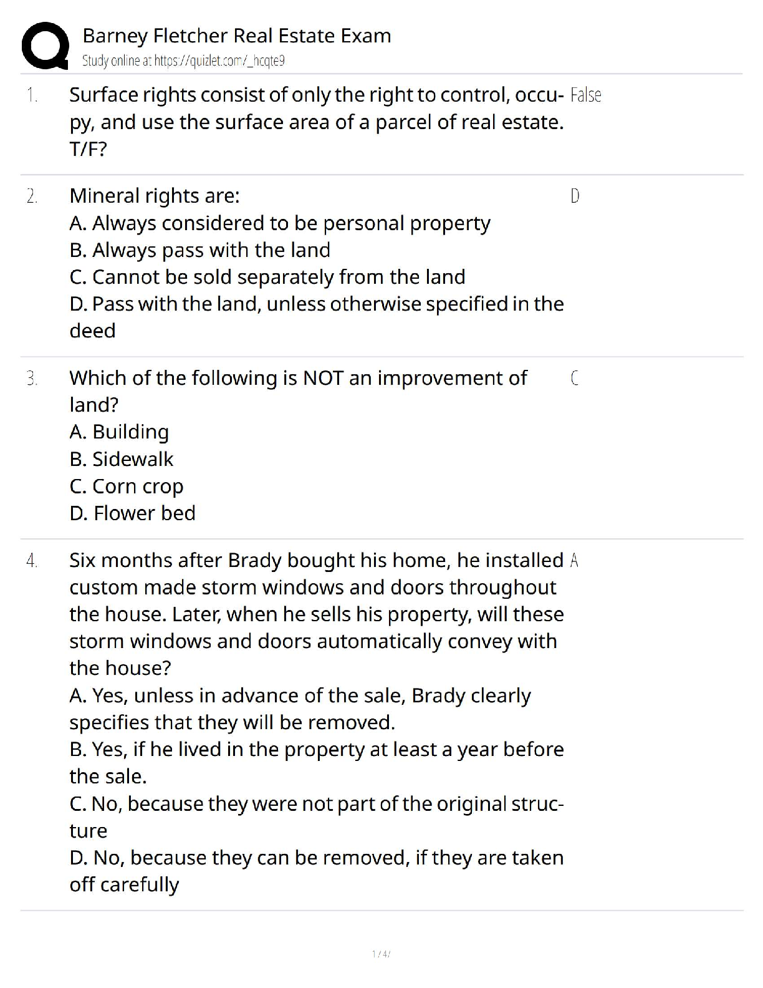Click the Mineral rights are question text
763x988 pixels.
tap(155, 196)
